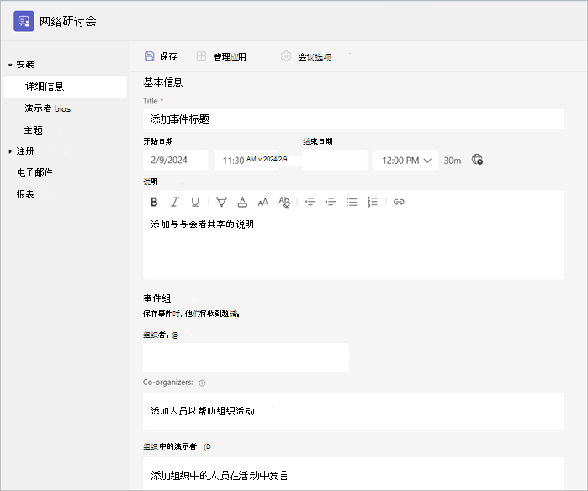
Task: Click the 保存 save button
Action: tap(161, 56)
